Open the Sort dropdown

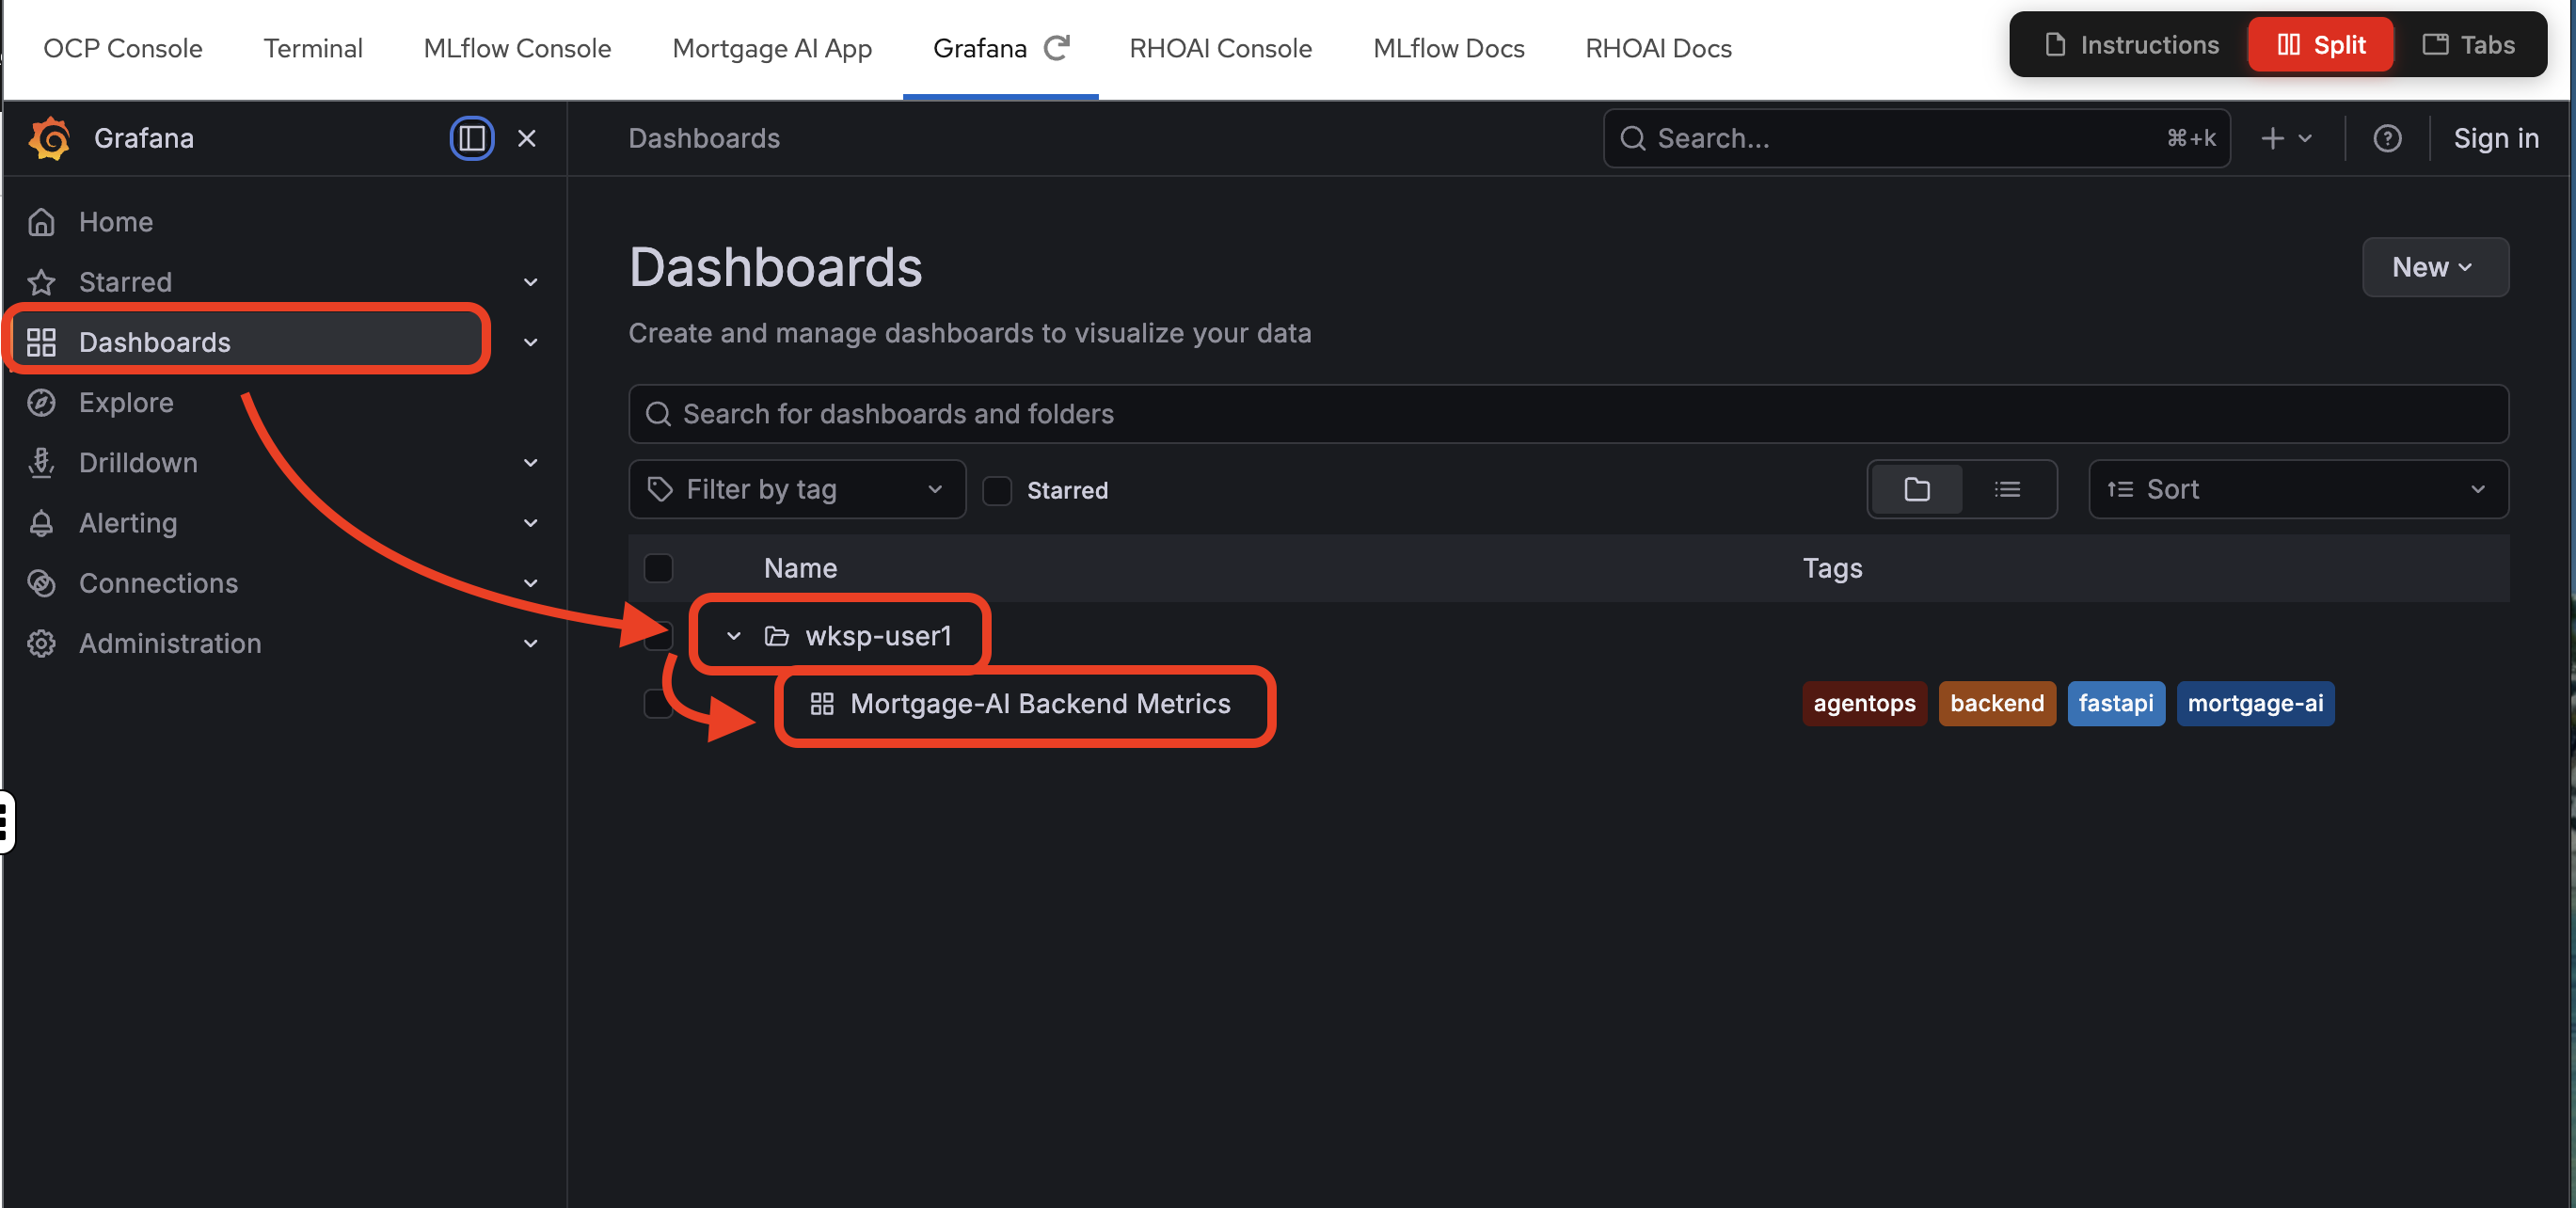2298,489
